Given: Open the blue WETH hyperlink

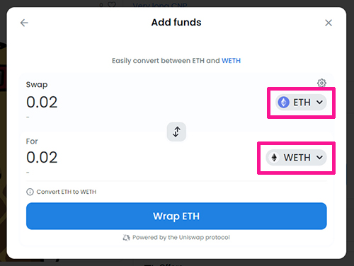Looking at the screenshot, I should [231, 61].
